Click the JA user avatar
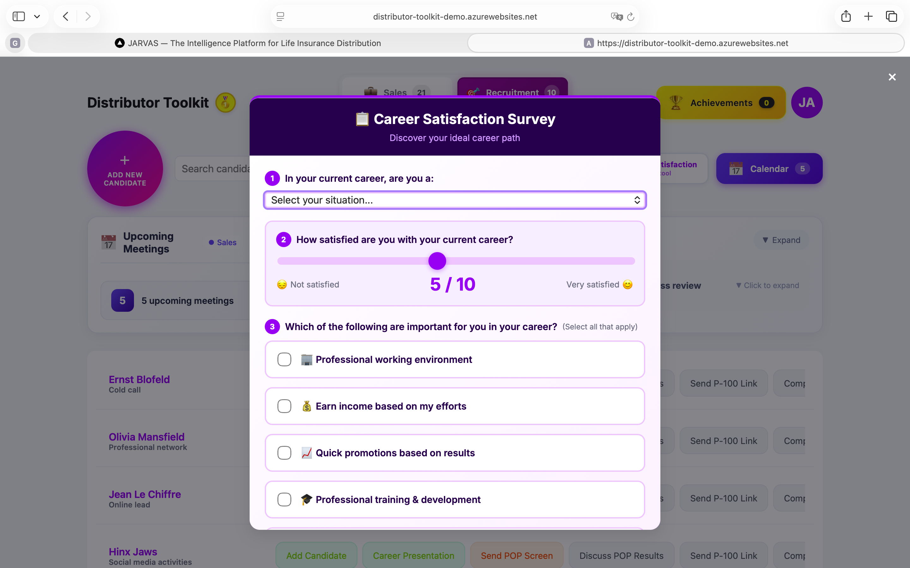 tap(806, 103)
